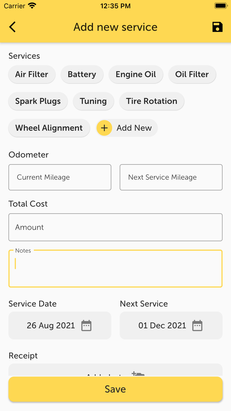The image size is (231, 411).
Task: Toggle the Air Filter service chip
Action: [32, 74]
